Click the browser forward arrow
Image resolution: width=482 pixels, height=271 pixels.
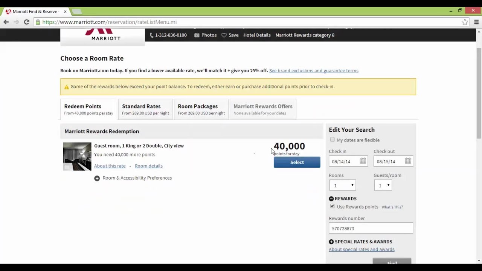16,22
